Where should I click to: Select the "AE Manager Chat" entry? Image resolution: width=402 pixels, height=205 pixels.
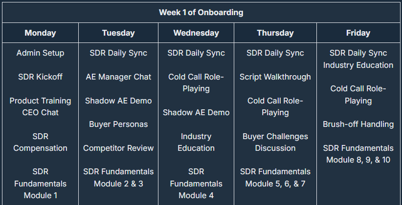118,77
